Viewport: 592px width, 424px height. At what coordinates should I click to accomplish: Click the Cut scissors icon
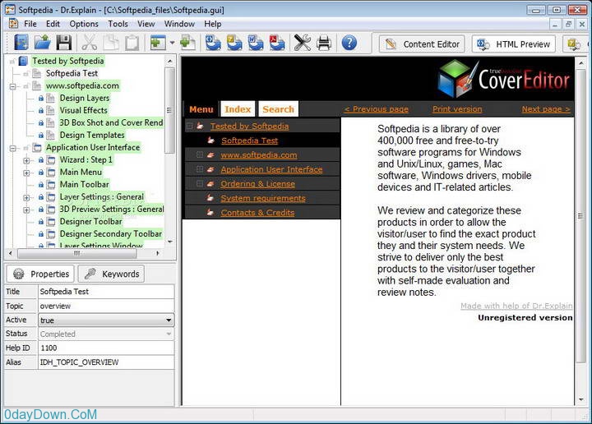coord(90,43)
